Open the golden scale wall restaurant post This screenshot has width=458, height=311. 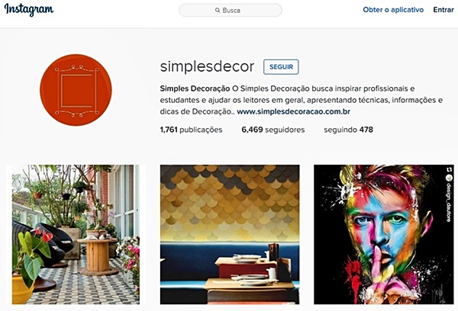coord(230,235)
